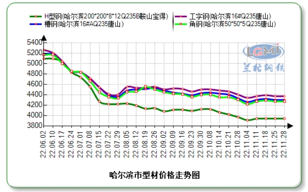The image size is (308, 192).
Task: Click the light green 角钢 legend line marker
Action: 180,24
